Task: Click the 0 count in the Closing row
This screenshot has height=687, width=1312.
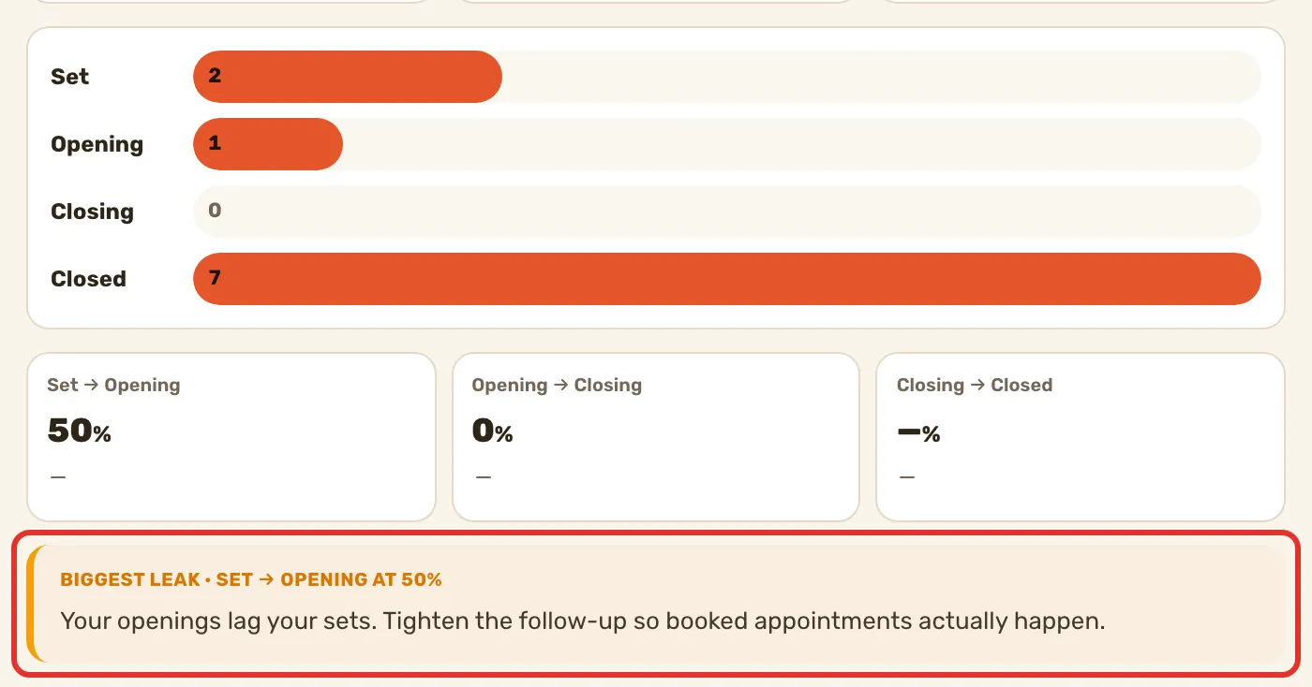Action: click(215, 211)
